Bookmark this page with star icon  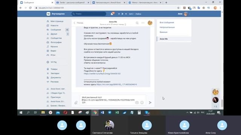[178, 8]
